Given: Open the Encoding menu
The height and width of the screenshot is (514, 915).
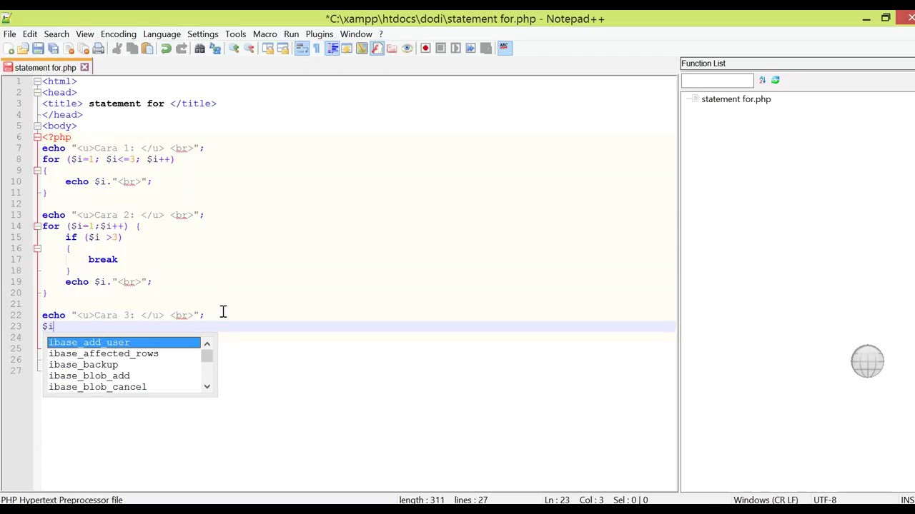Looking at the screenshot, I should [x=118, y=34].
